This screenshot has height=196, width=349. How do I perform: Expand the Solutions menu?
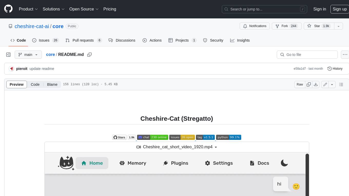[x=54, y=9]
